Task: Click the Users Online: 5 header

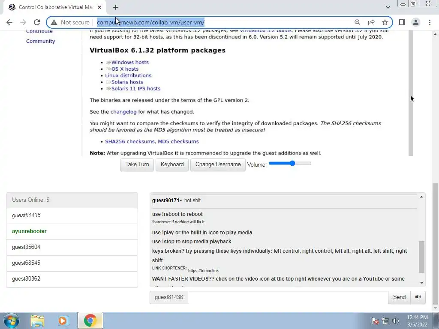Action: (72, 200)
